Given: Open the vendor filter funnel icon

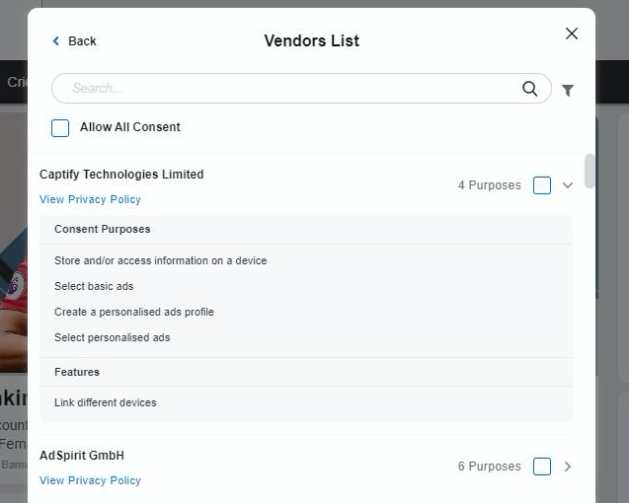Looking at the screenshot, I should [568, 90].
